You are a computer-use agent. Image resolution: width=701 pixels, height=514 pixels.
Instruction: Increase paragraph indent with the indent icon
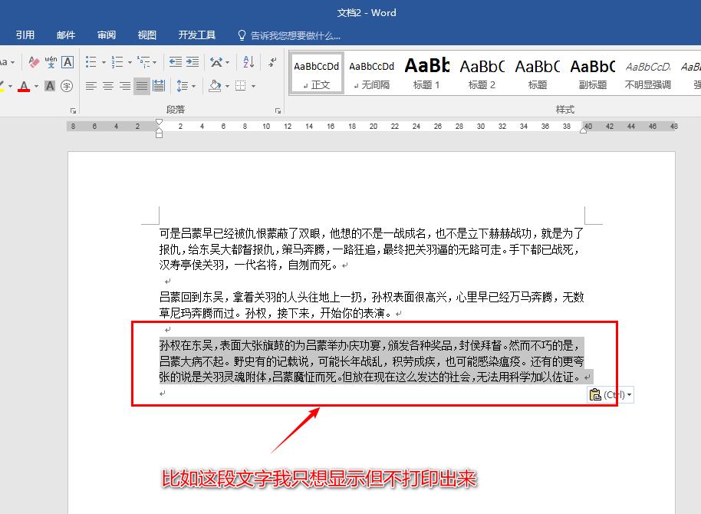(x=192, y=61)
